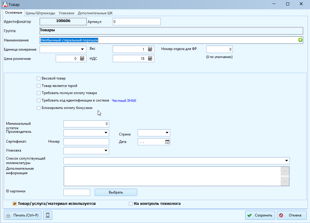Click the green plus icon in Наименование field
Screen dimensions: 310x223
tap(300, 40)
